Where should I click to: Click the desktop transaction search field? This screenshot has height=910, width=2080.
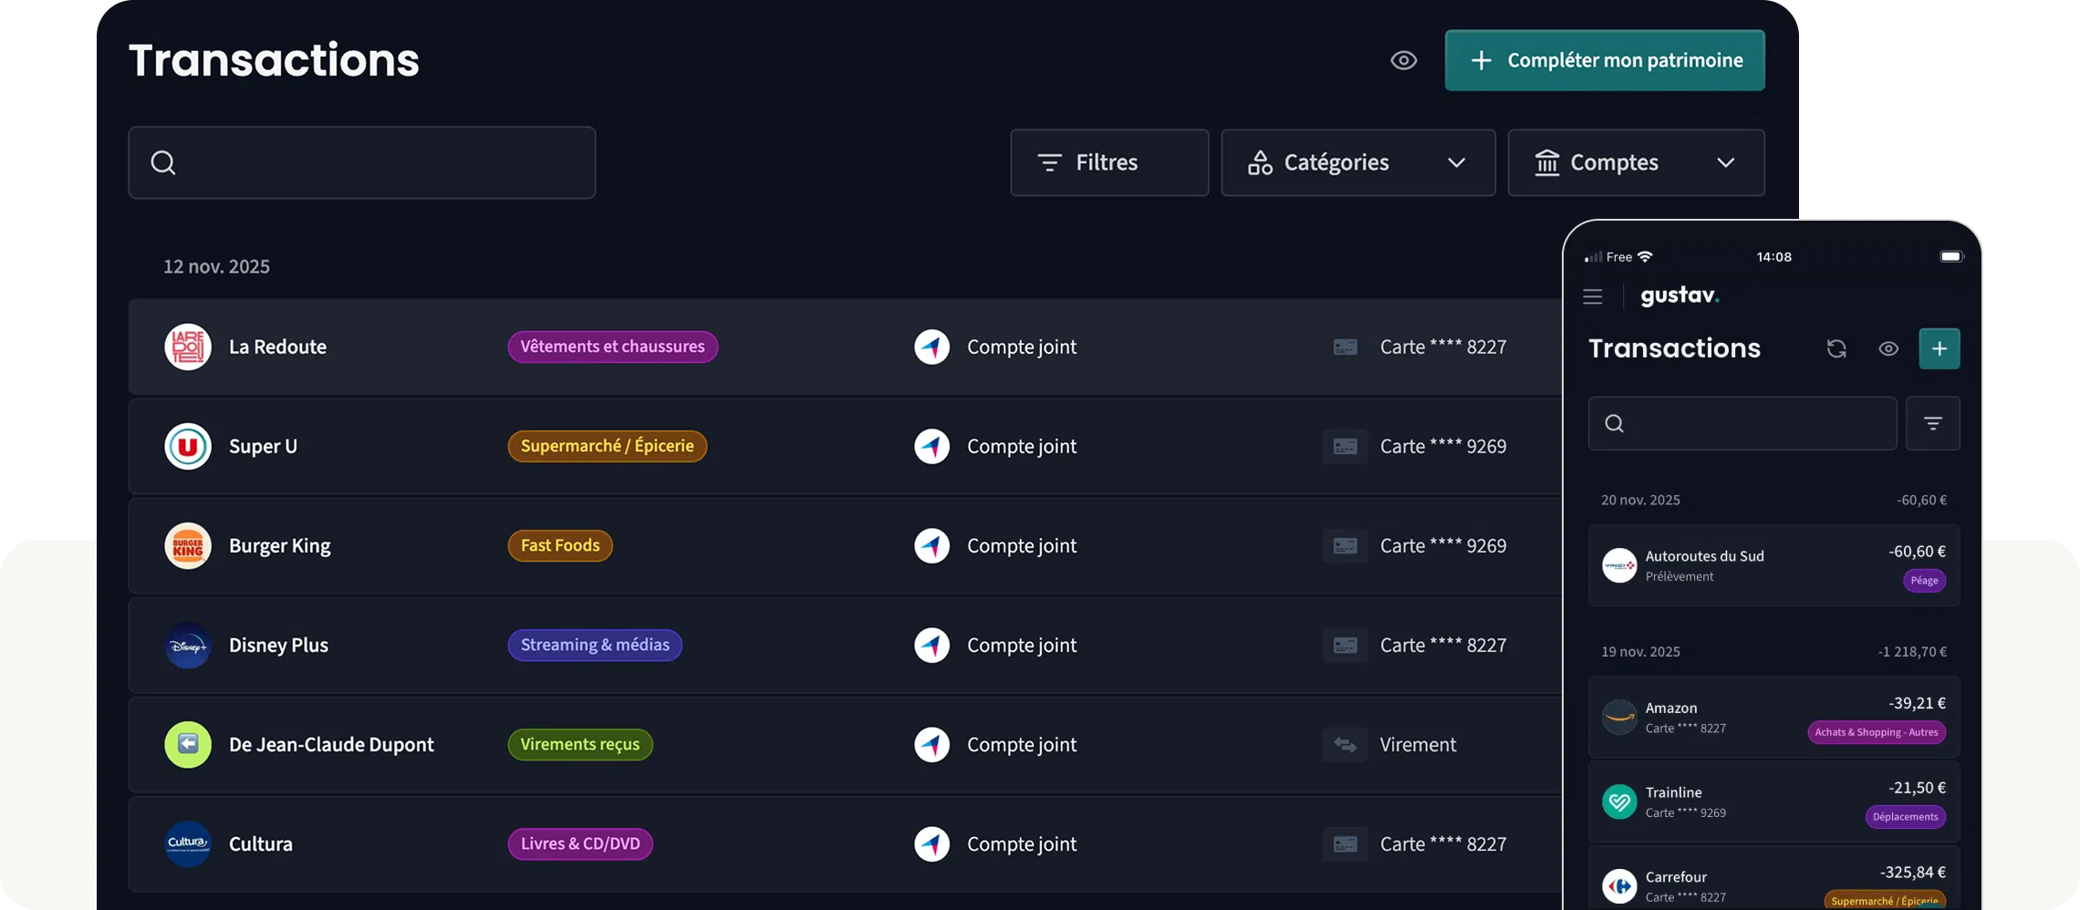point(362,163)
